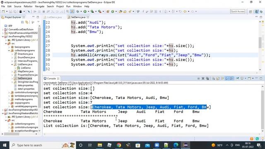This screenshot has height=149, width=265.
Task: Click the Run (green play) toolbar icon
Action: pos(85,12)
